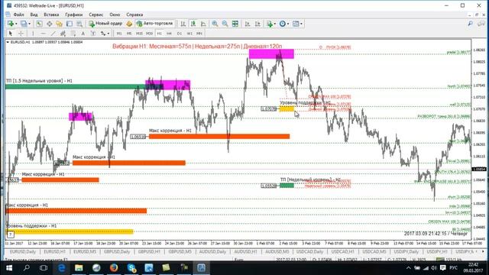
Task: Select the H1 timeframe button
Action: tap(160, 34)
